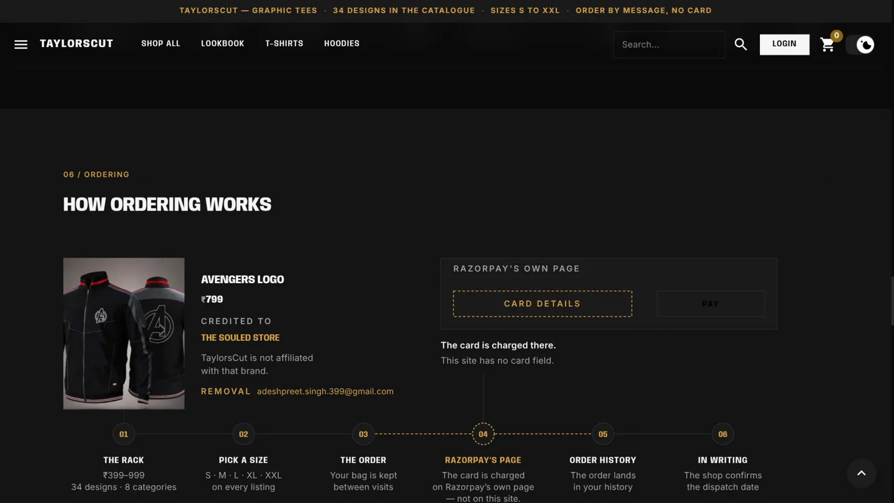
Task: Open the T-Shirts menu item
Action: tap(284, 43)
